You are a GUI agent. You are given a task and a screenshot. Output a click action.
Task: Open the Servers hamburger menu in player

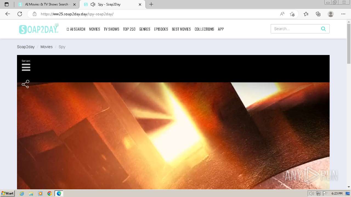[26, 67]
